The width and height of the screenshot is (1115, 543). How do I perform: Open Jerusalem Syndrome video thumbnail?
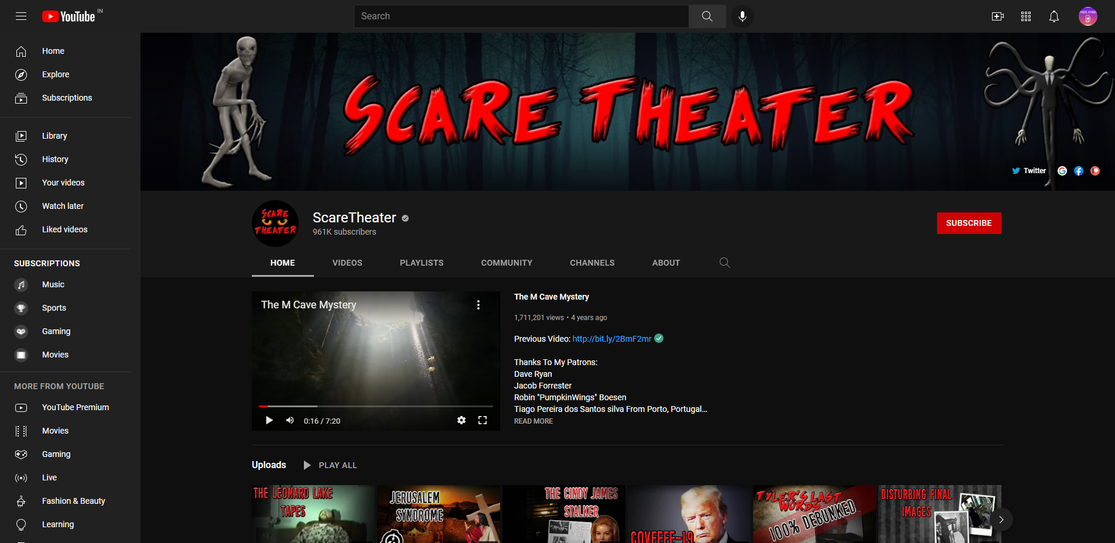click(439, 514)
